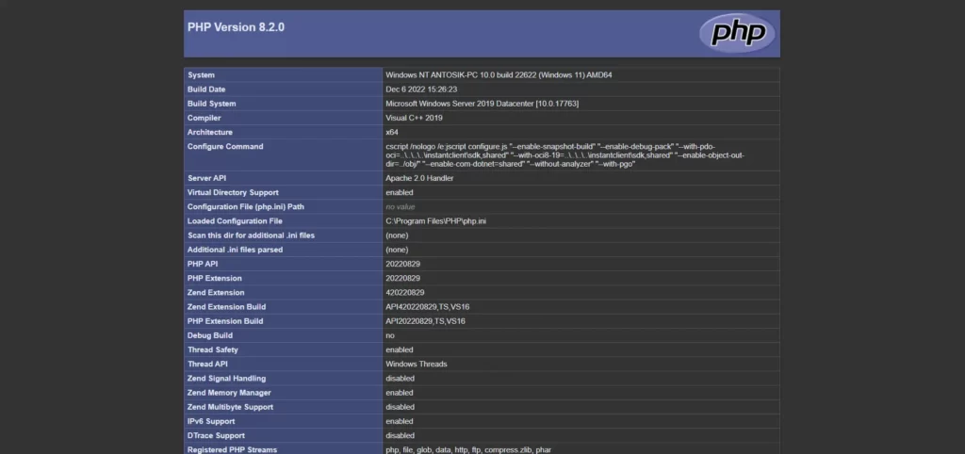The height and width of the screenshot is (454, 965).
Task: Select the Microsoft Windows Server 2019 Datacenter value
Action: point(482,104)
